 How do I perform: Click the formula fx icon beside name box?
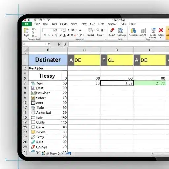pos(65,44)
